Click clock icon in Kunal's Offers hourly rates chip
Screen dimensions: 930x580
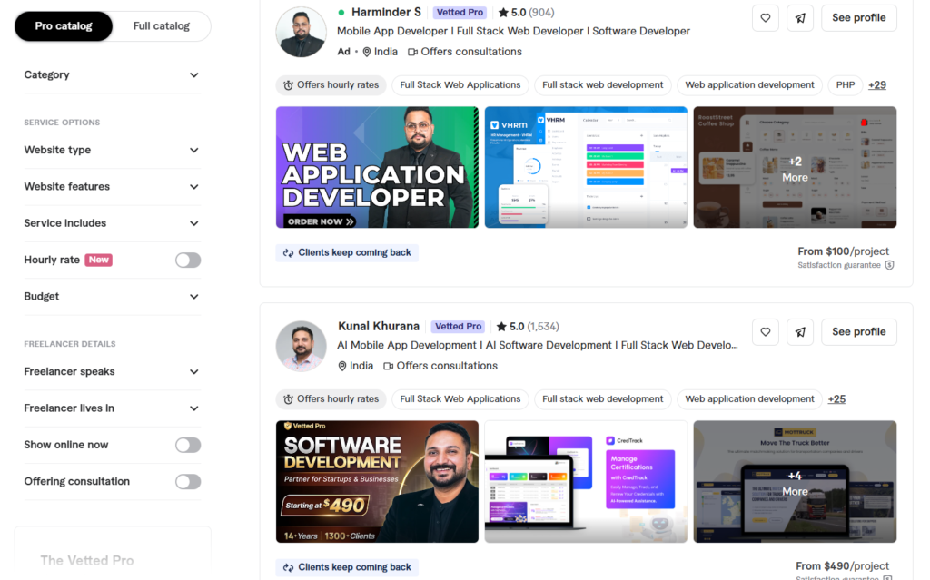click(288, 399)
